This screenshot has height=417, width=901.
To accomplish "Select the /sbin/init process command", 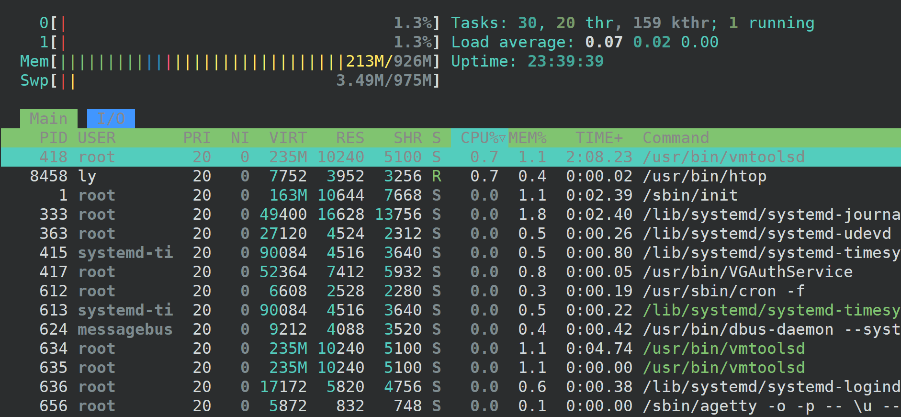I will (x=690, y=195).
